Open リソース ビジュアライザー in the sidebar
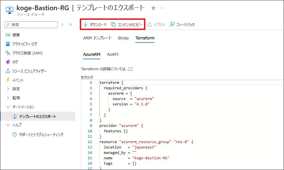 [29, 71]
